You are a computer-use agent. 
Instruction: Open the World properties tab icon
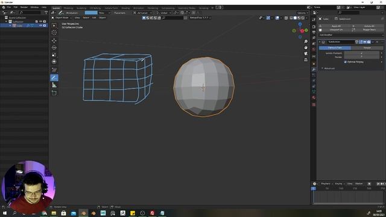(314, 49)
